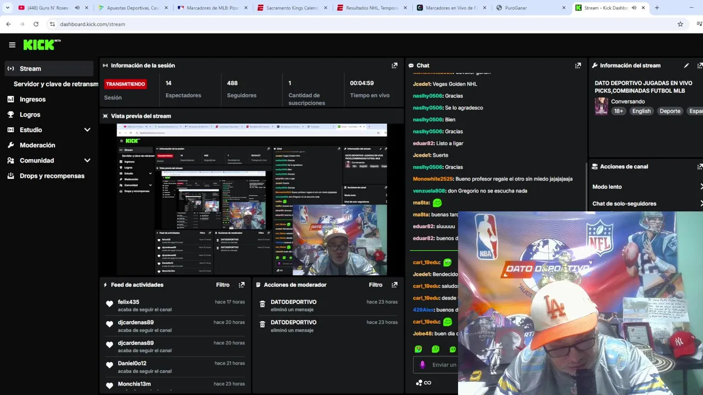
Task: Pop out the Feed de actividades panel
Action: 242,285
